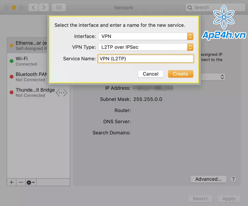
Task: Click the Search Domains label
Action: tap(112, 133)
